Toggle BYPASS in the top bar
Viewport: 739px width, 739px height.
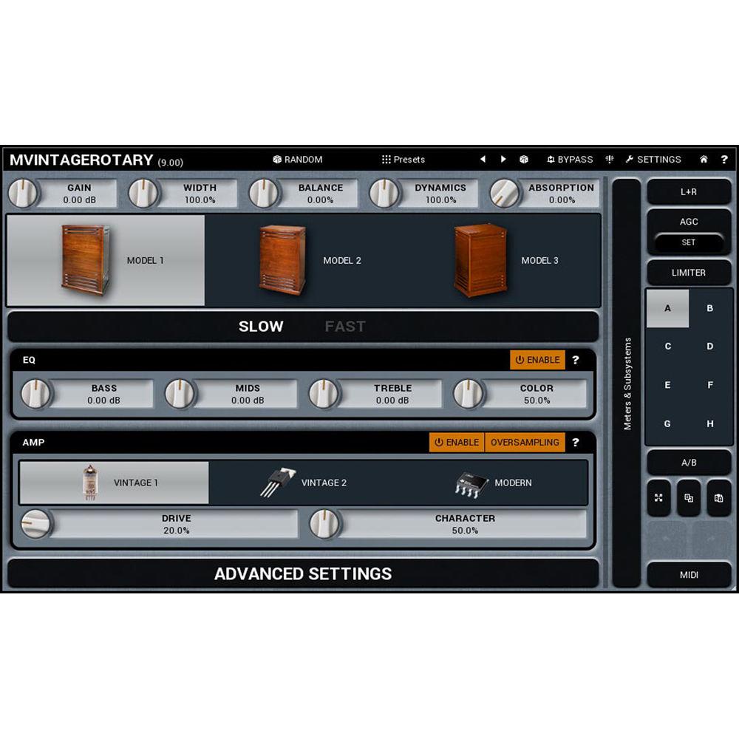(x=570, y=159)
